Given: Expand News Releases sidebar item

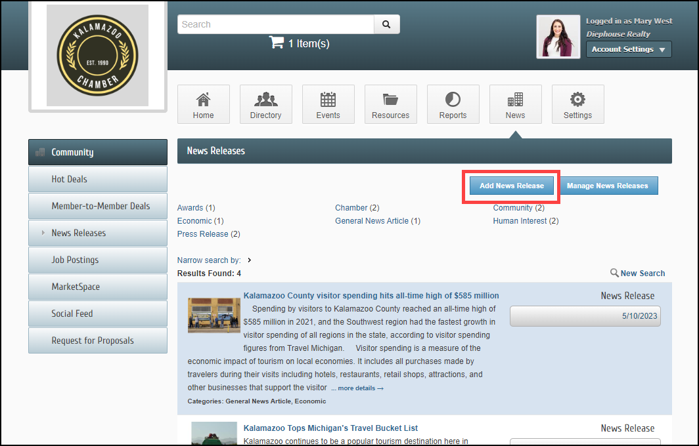Looking at the screenshot, I should [43, 233].
